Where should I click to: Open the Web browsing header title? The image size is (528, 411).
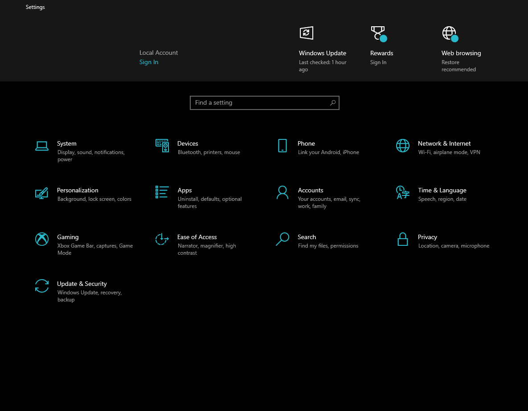click(x=461, y=53)
